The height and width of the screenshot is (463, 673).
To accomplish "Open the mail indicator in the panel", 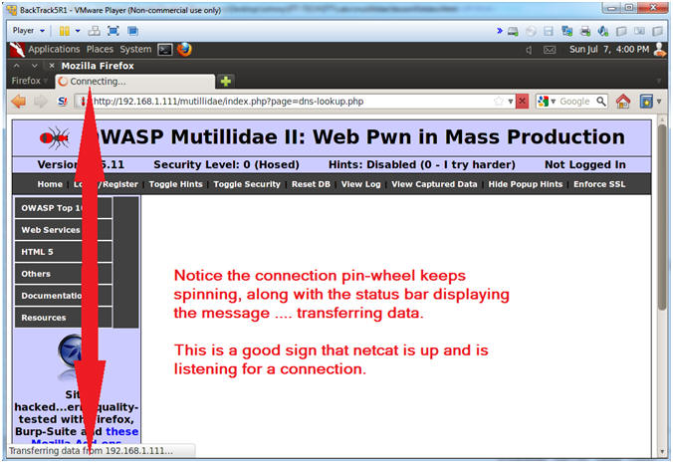I will coord(550,50).
